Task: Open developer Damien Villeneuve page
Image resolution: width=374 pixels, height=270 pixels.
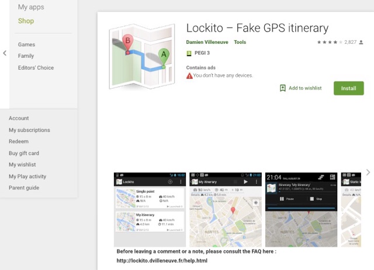Action: [x=207, y=42]
